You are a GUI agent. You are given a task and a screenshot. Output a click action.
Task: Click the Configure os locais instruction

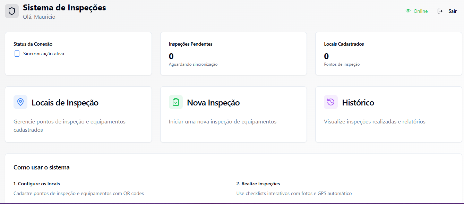tap(36, 184)
